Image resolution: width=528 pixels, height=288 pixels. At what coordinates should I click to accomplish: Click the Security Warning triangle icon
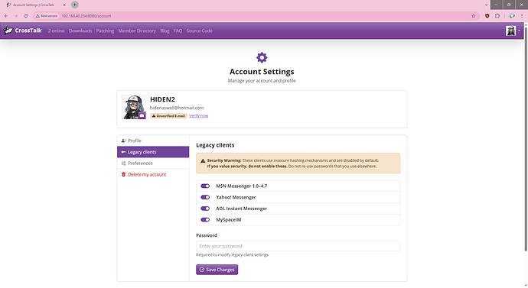203,160
